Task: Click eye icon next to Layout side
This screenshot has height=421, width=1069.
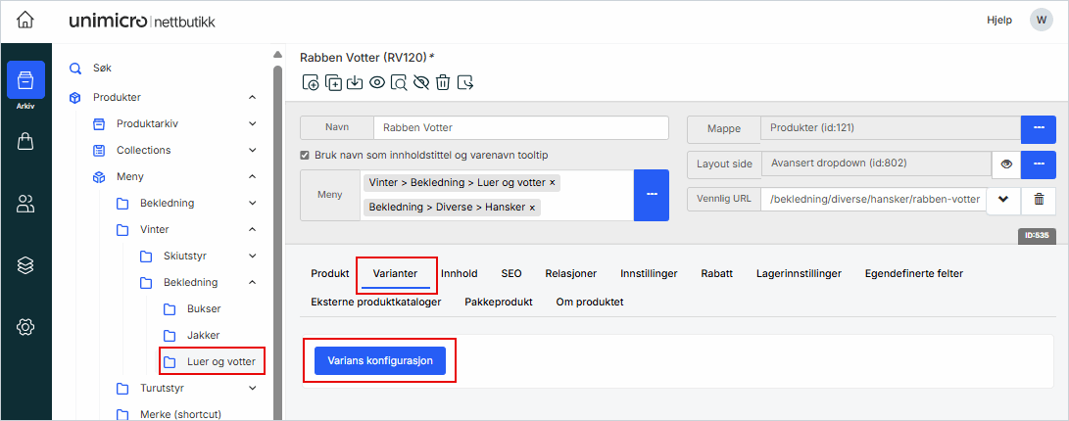Action: pos(1005,164)
